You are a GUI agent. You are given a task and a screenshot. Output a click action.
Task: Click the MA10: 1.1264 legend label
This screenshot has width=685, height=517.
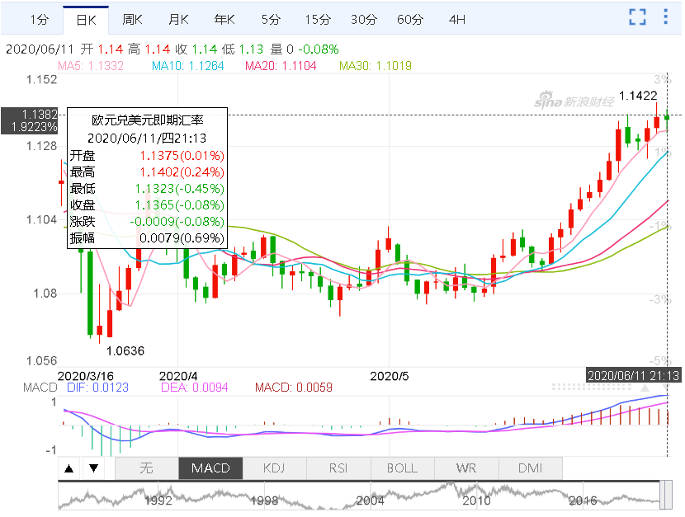[x=188, y=66]
